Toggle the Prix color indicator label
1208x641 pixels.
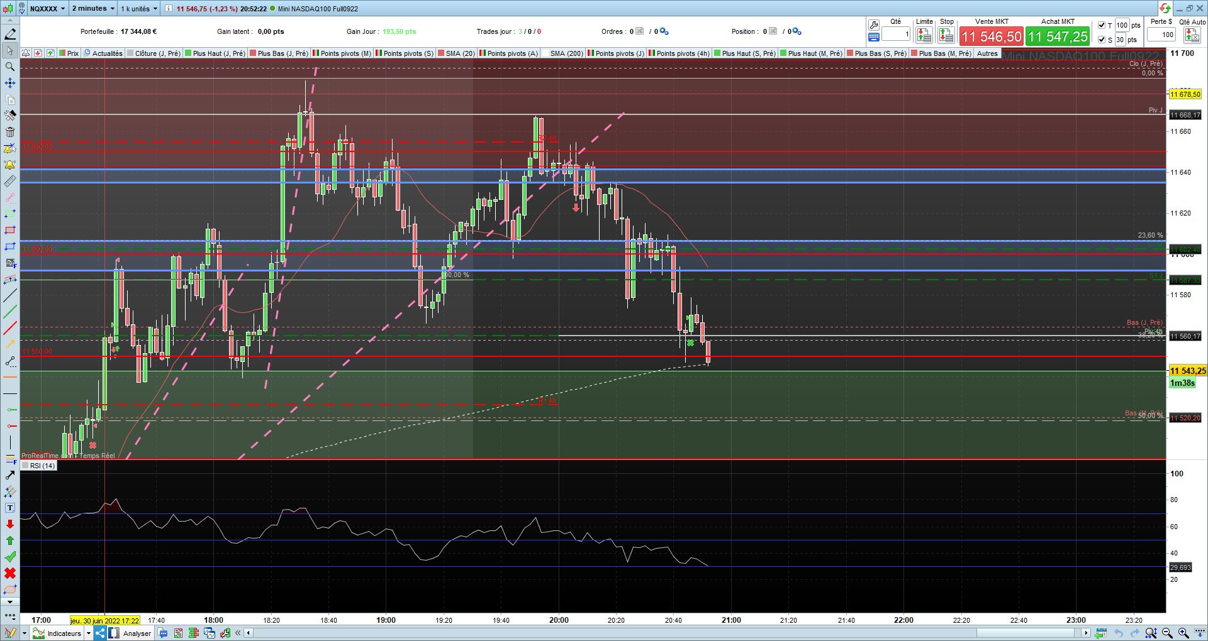point(69,53)
